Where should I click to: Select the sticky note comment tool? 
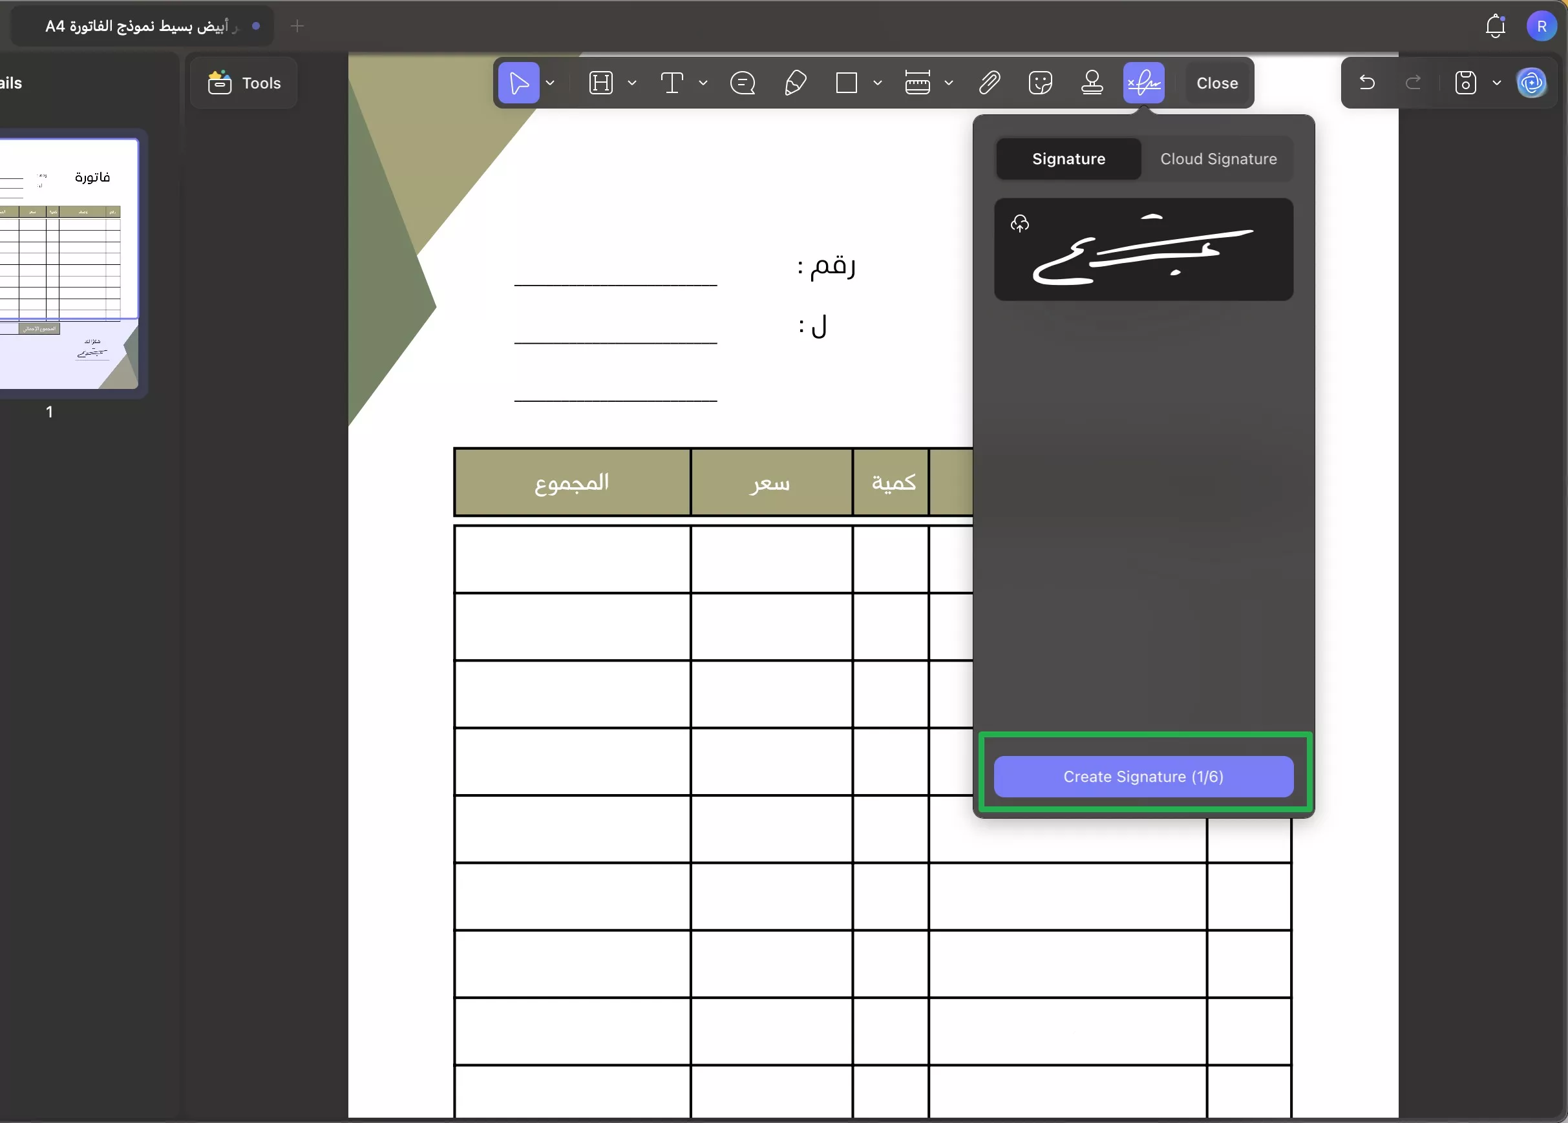point(743,83)
